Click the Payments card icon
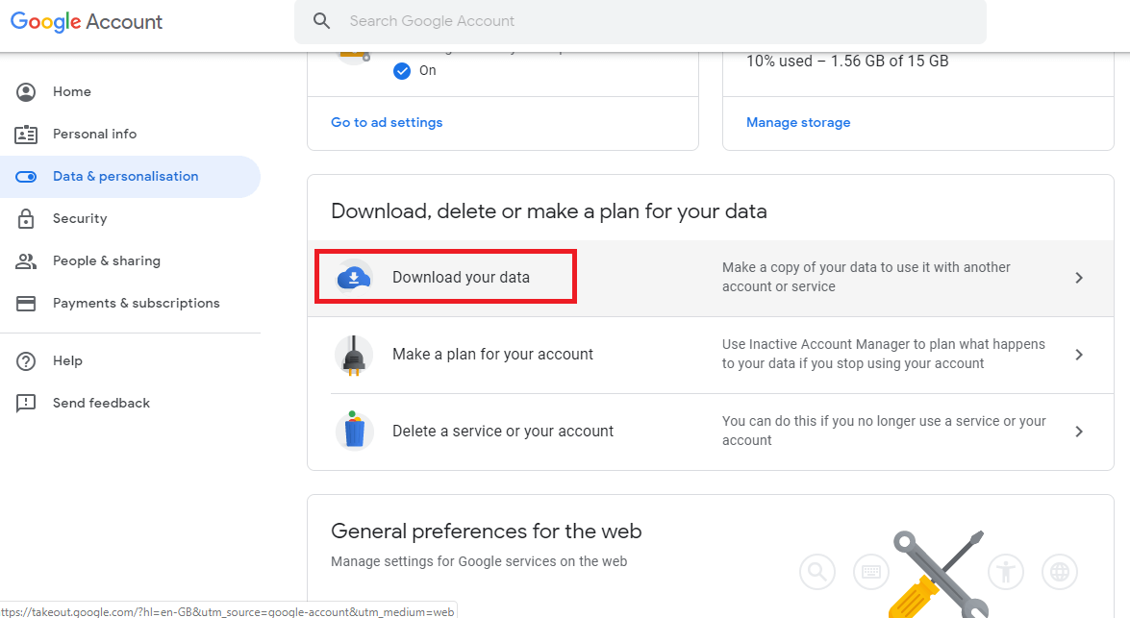1130x618 pixels. pos(26,304)
